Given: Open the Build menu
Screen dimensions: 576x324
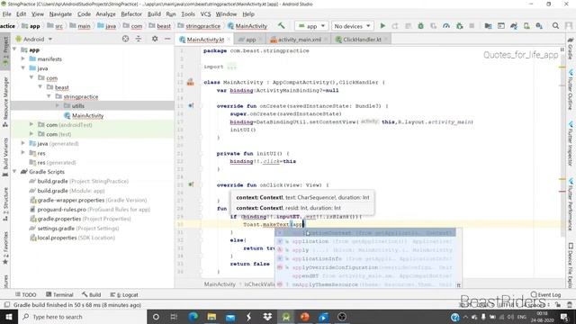Looking at the screenshot, I should point(154,14).
